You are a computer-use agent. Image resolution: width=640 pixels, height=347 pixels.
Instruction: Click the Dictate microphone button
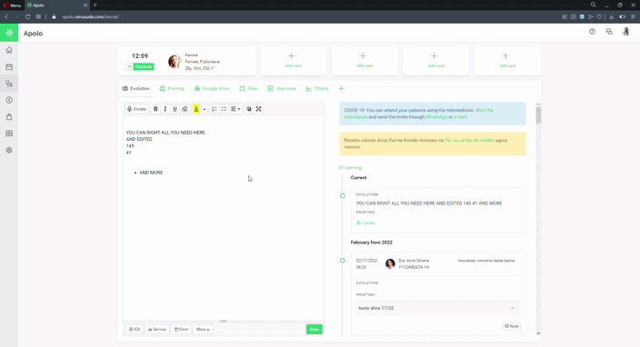136,109
